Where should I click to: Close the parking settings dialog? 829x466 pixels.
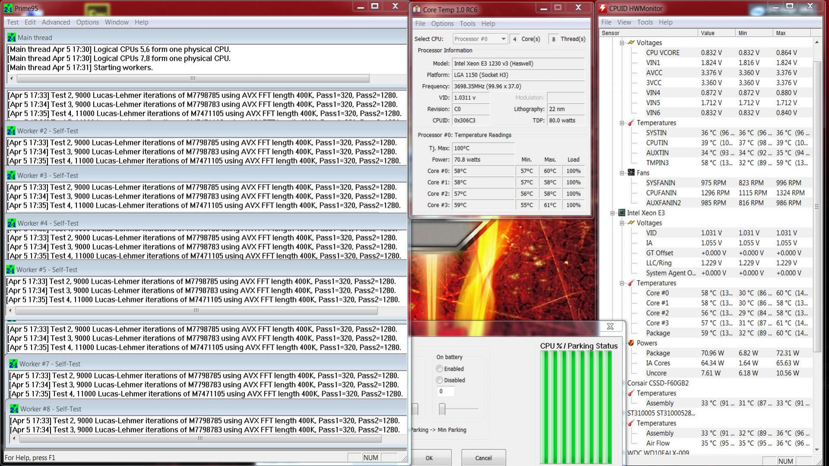[x=610, y=327]
